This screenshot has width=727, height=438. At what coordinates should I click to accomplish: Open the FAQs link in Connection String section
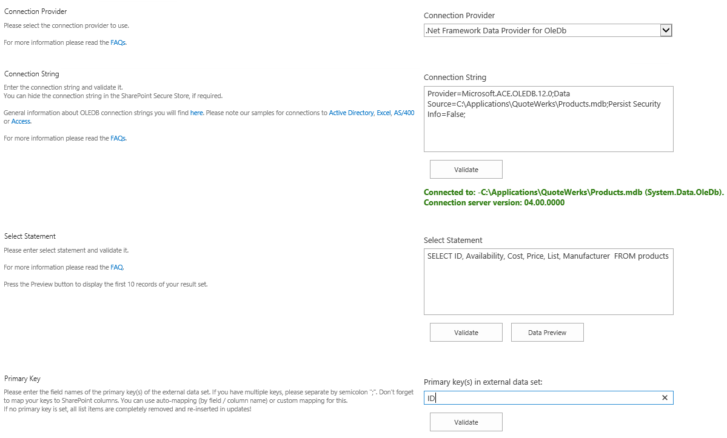(118, 139)
